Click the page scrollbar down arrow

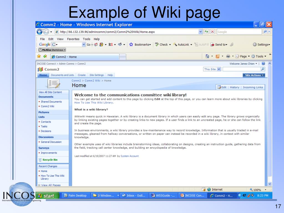click(270, 184)
